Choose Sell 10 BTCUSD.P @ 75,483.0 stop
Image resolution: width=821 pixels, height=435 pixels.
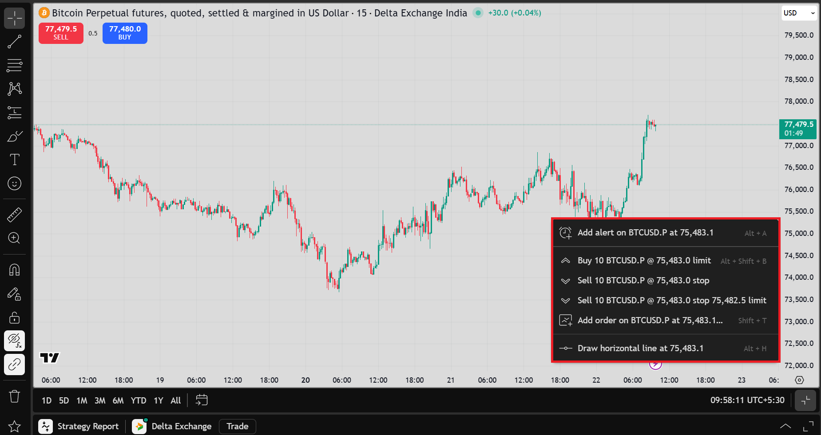point(666,281)
